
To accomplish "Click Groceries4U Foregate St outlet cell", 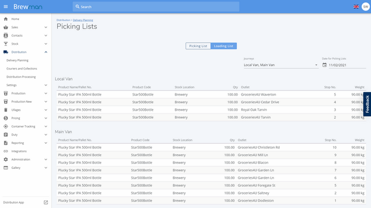I will (x=257, y=185).
